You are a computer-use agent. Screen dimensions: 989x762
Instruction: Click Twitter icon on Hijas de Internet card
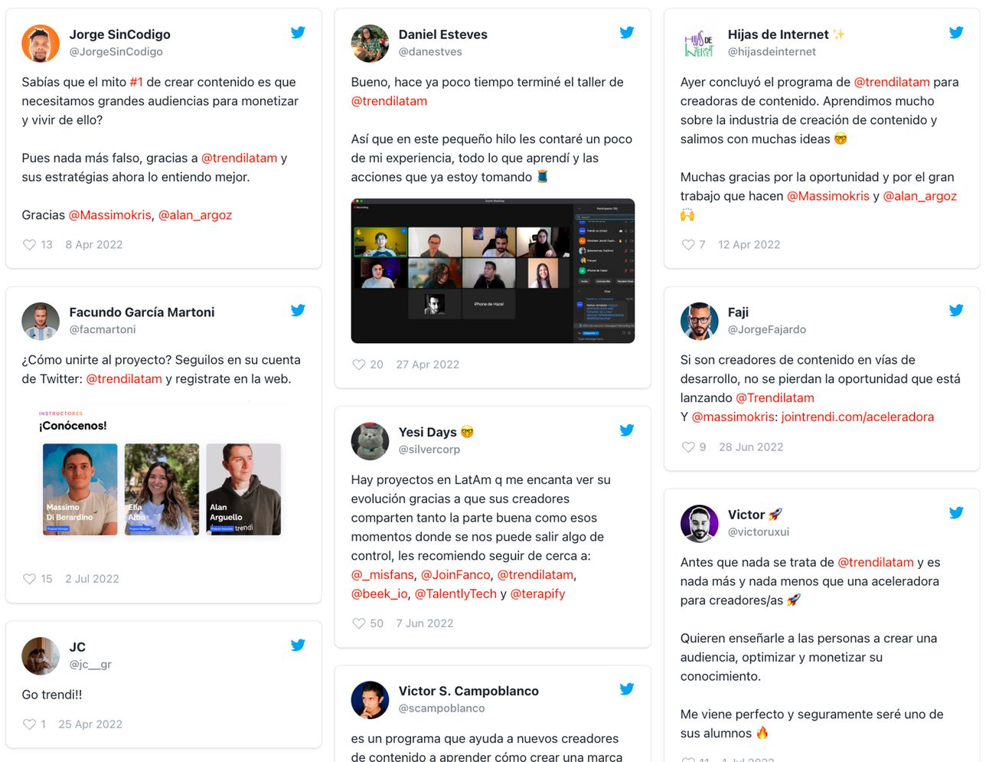coord(956,32)
